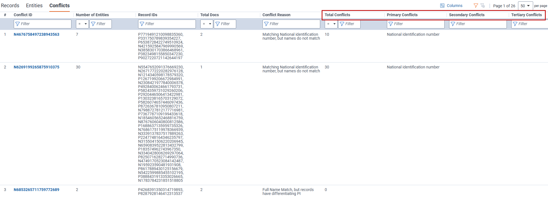Sort by the Tertiary Conflicts column header
Image resolution: width=548 pixels, height=198 pixels.
coord(526,15)
